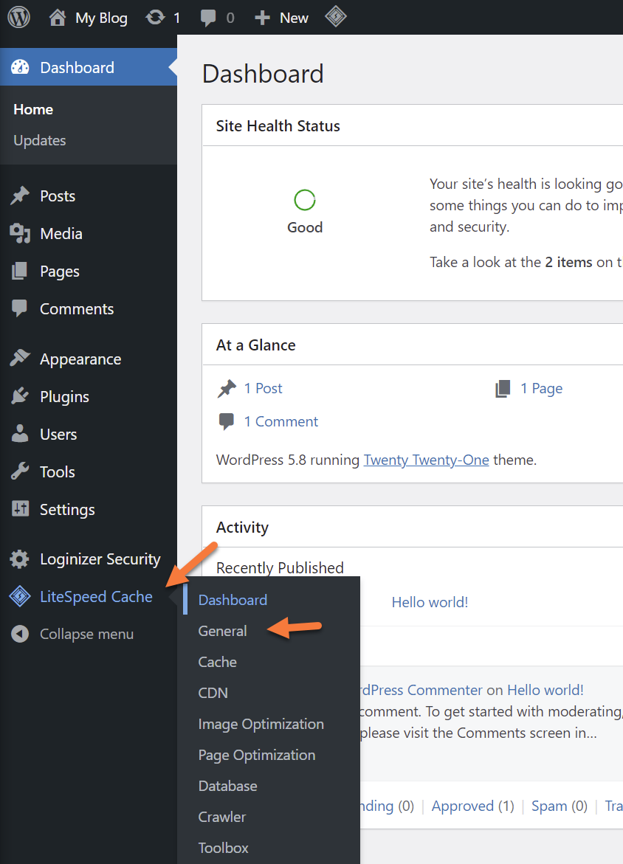Open Page Optimization submenu entry
Image resolution: width=623 pixels, height=864 pixels.
pyautogui.click(x=256, y=755)
